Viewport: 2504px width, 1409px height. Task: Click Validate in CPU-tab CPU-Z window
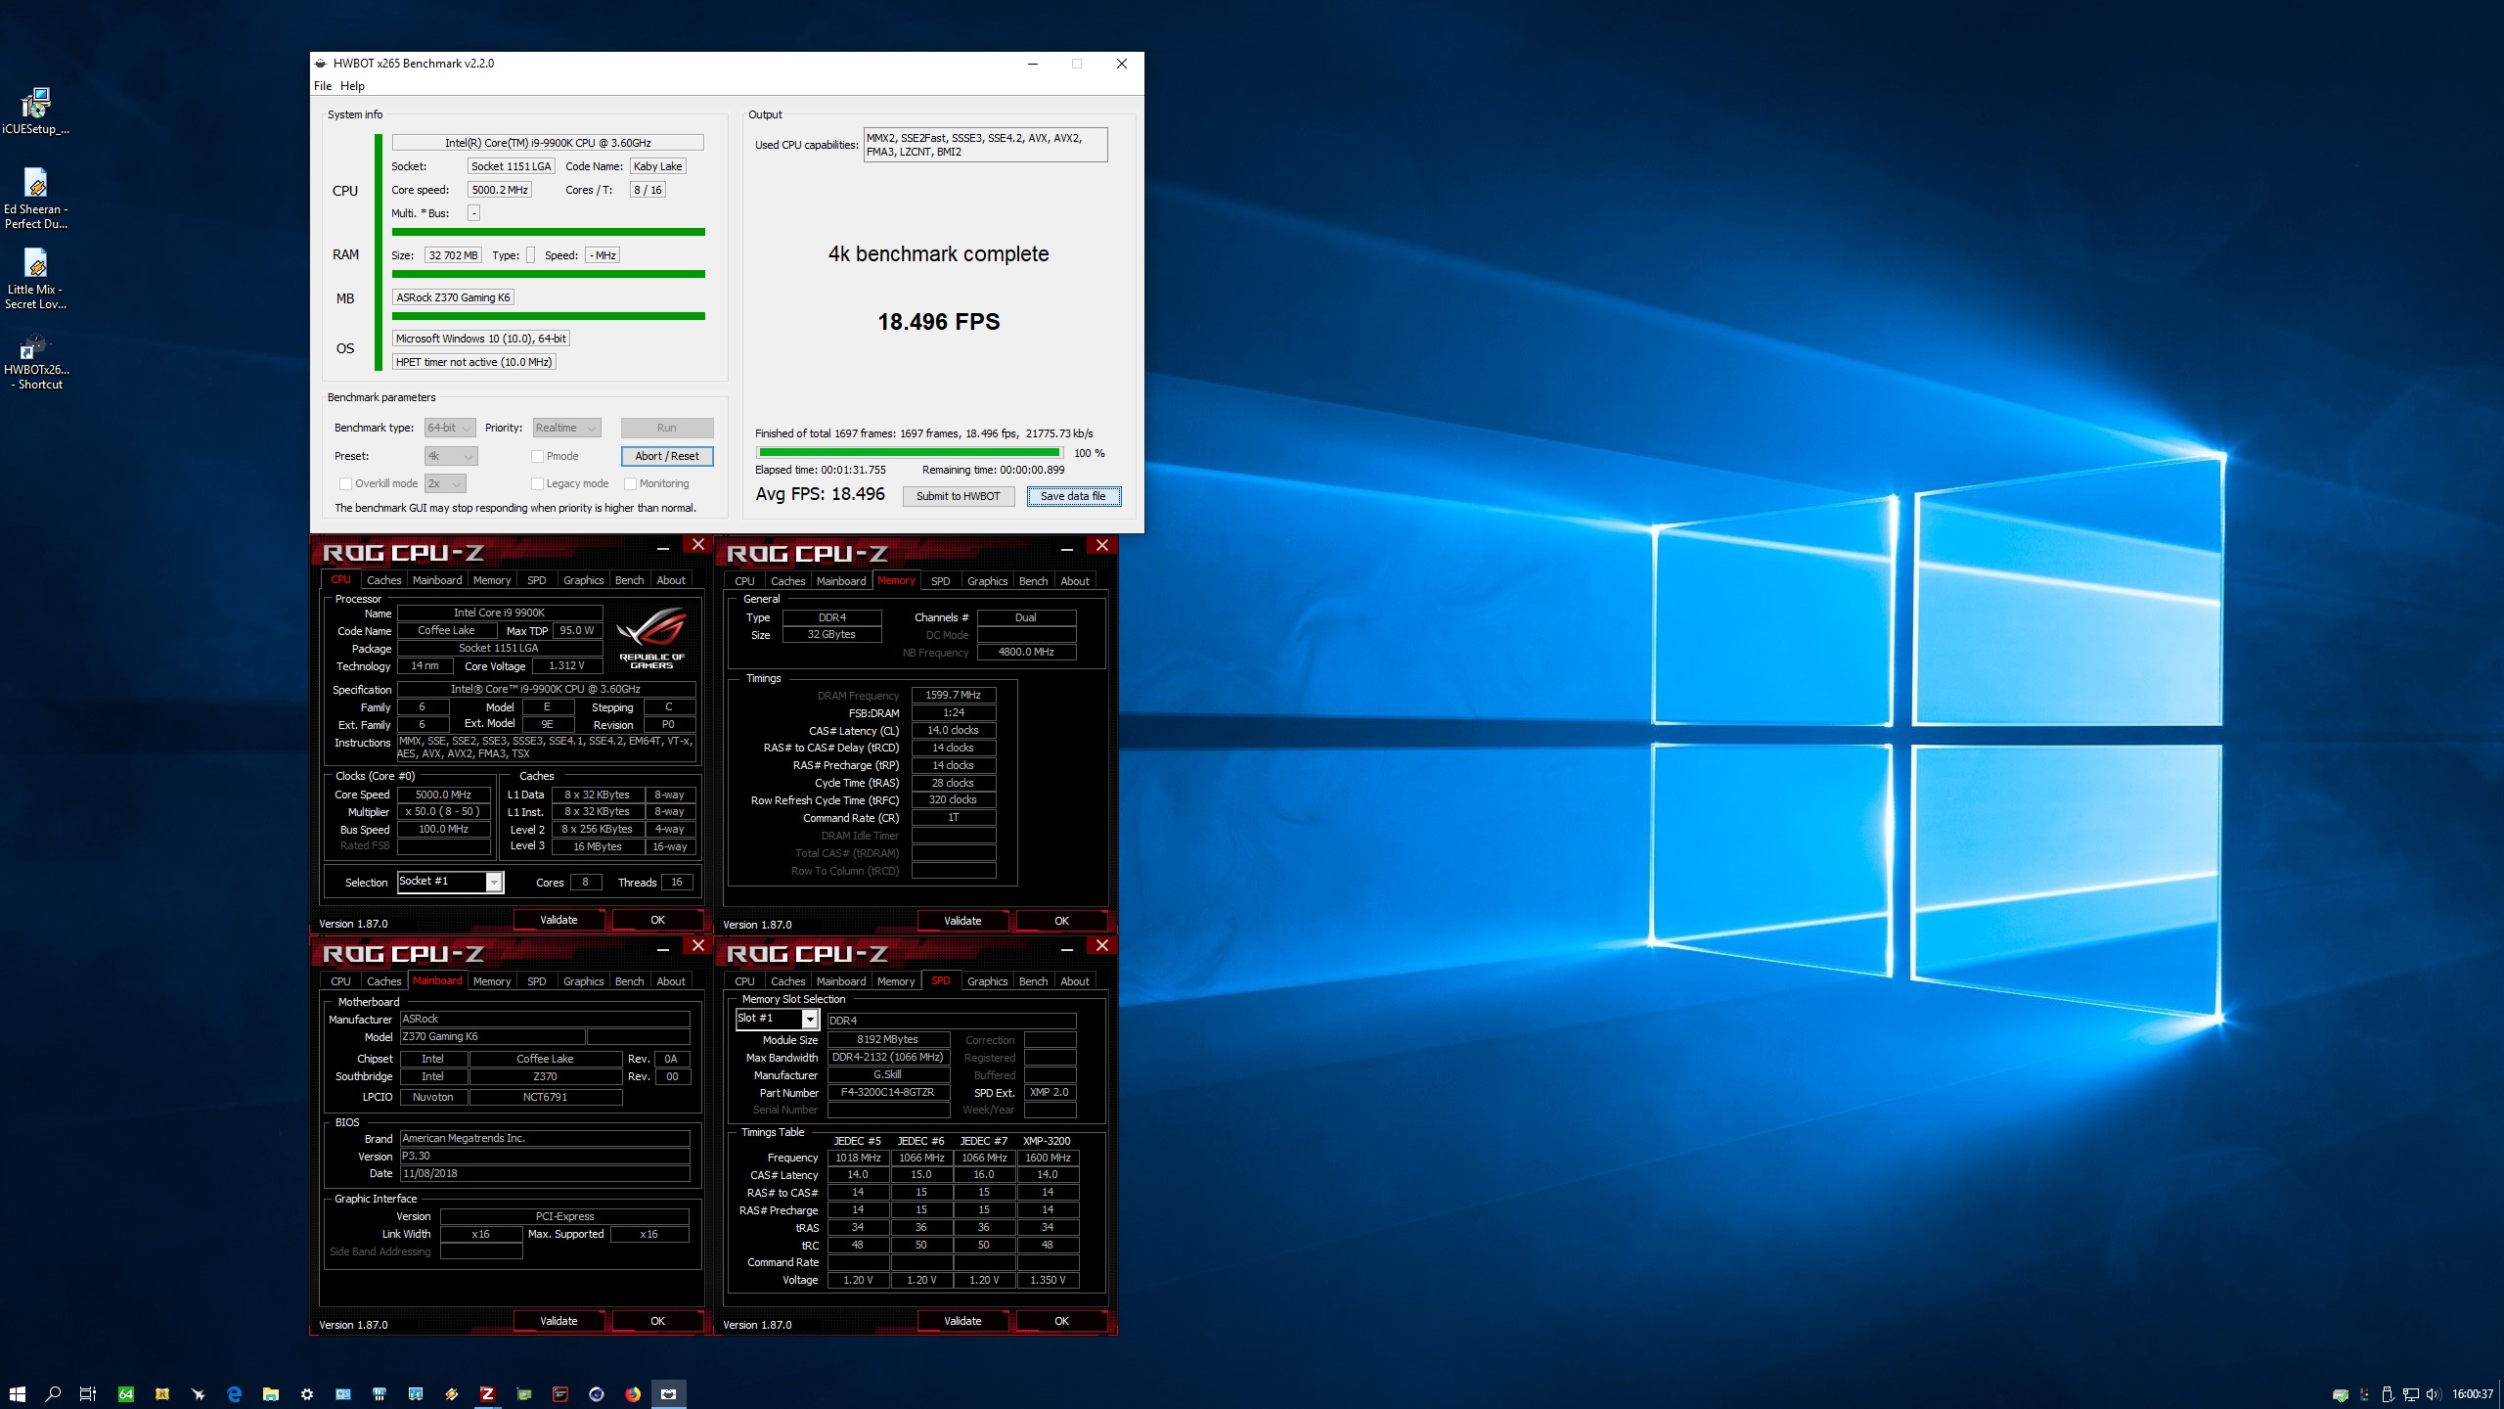tap(559, 920)
